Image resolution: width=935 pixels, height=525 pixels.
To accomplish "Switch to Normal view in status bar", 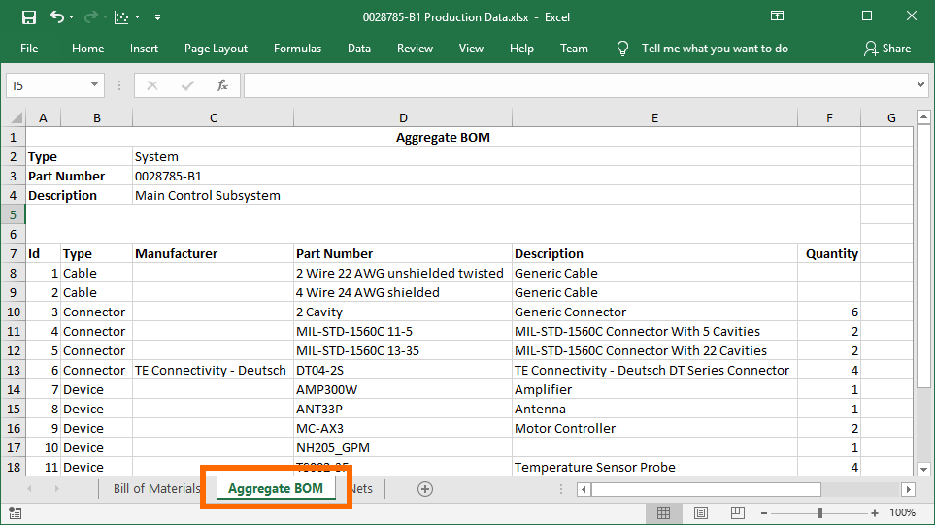I will [x=663, y=512].
